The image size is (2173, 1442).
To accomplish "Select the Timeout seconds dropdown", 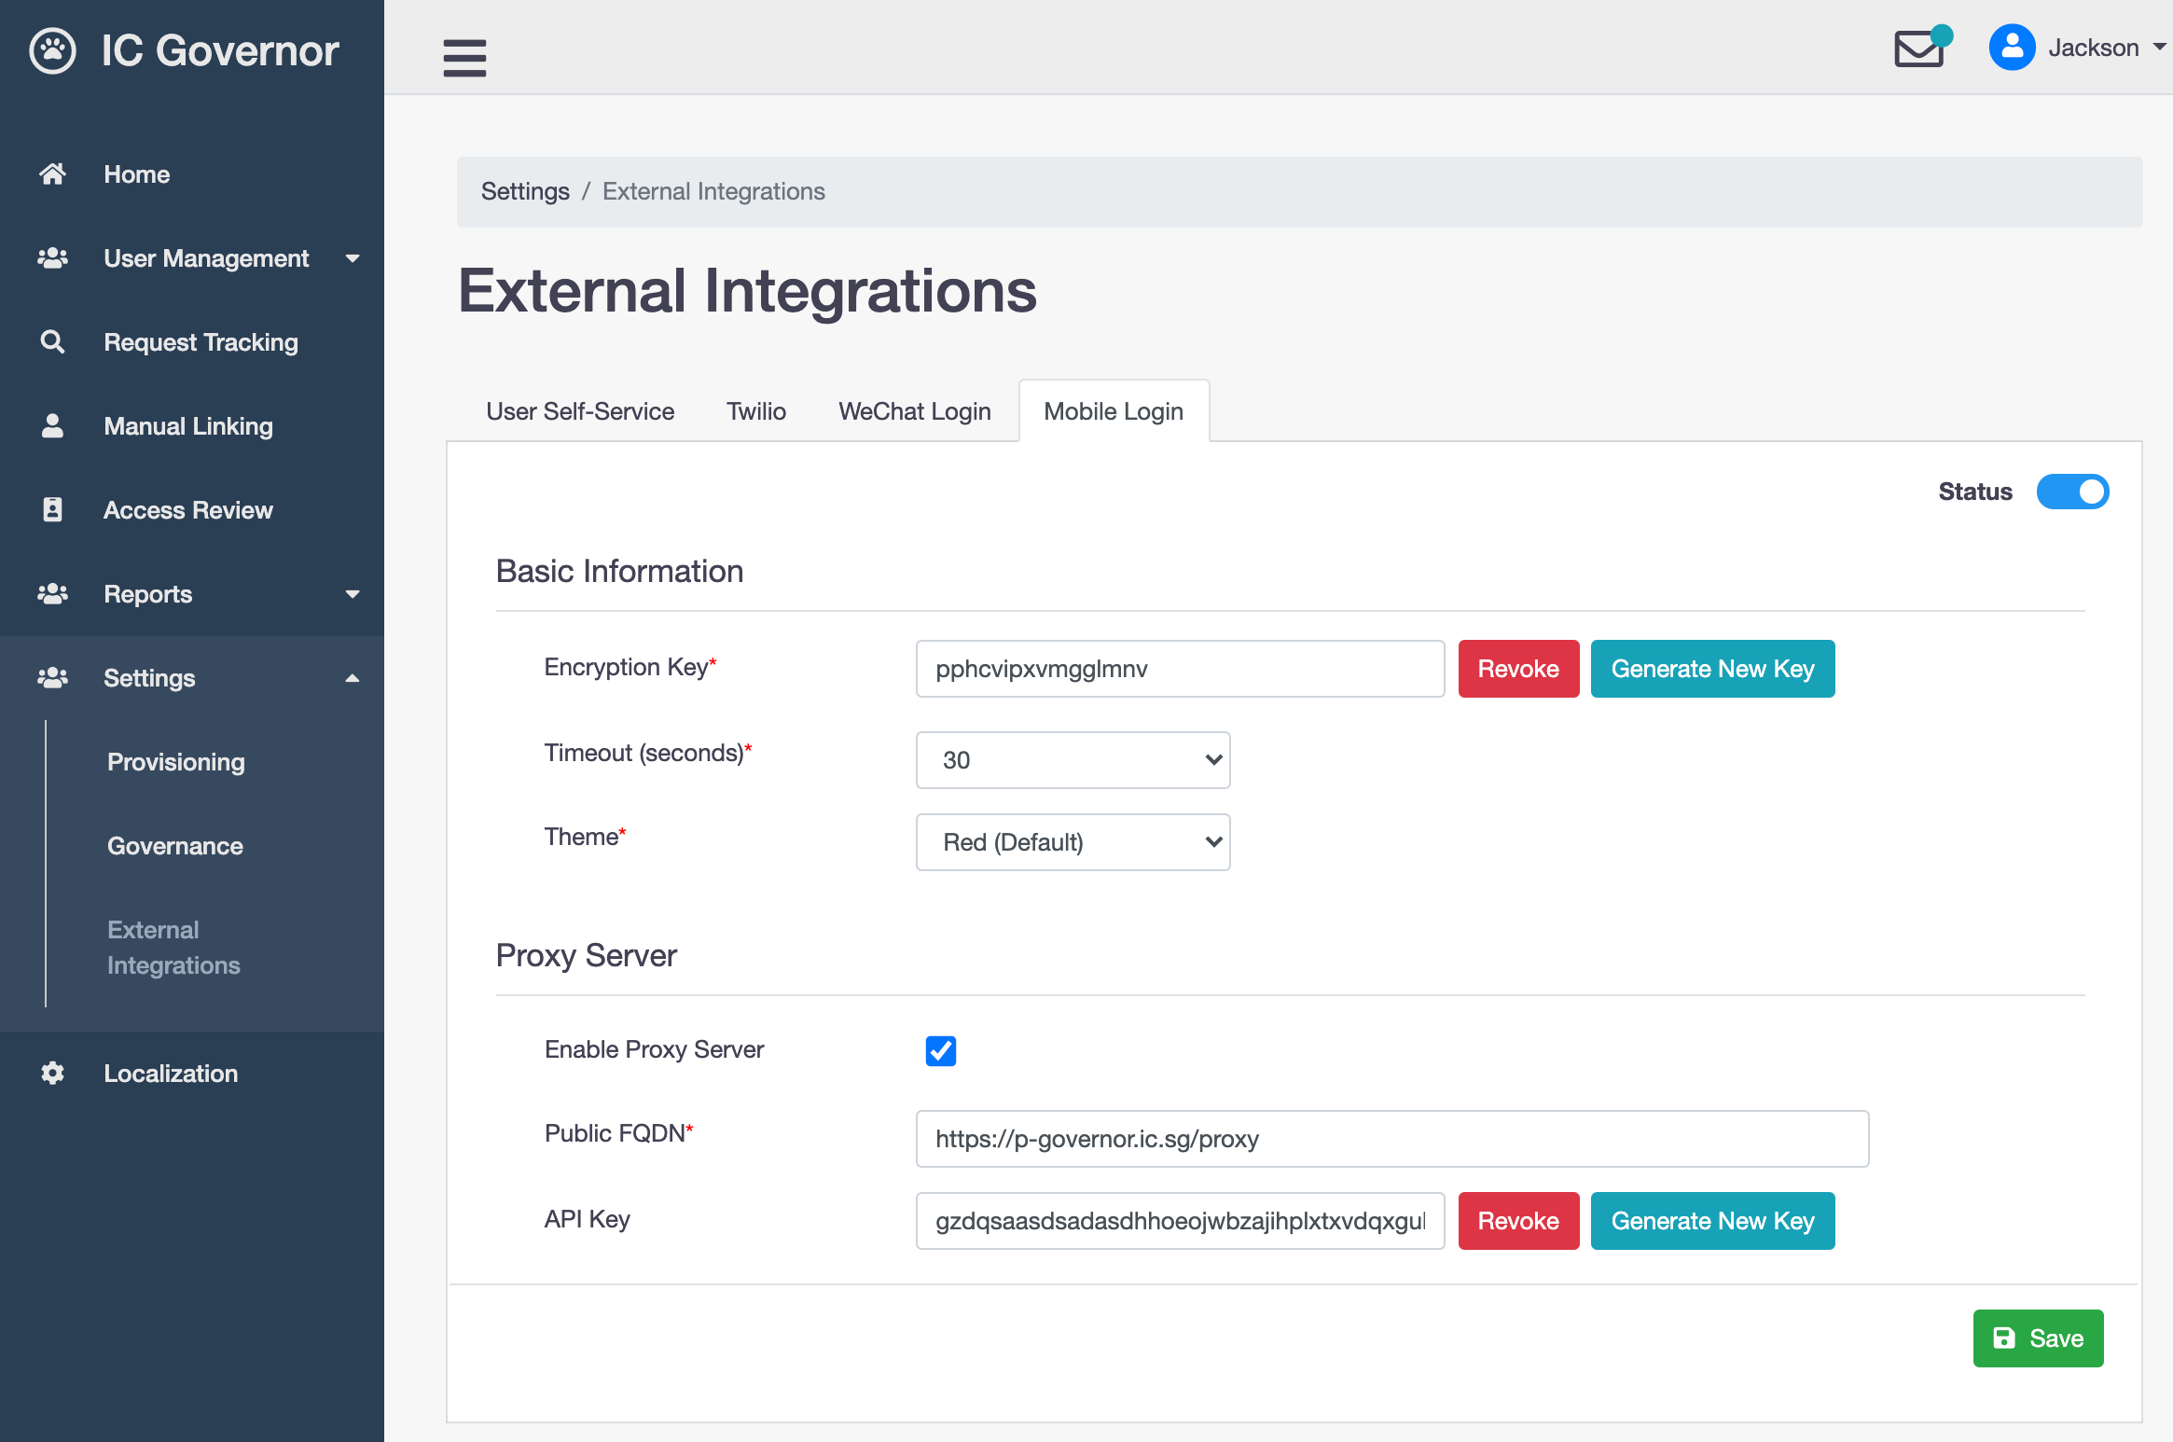I will 1072,758.
